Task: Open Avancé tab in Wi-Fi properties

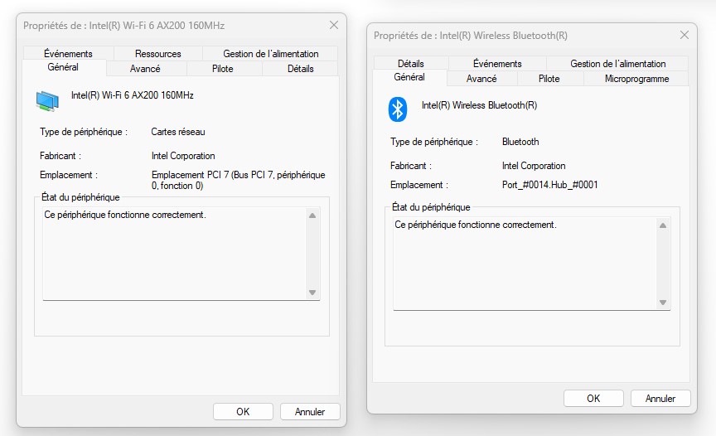Action: pyautogui.click(x=145, y=69)
